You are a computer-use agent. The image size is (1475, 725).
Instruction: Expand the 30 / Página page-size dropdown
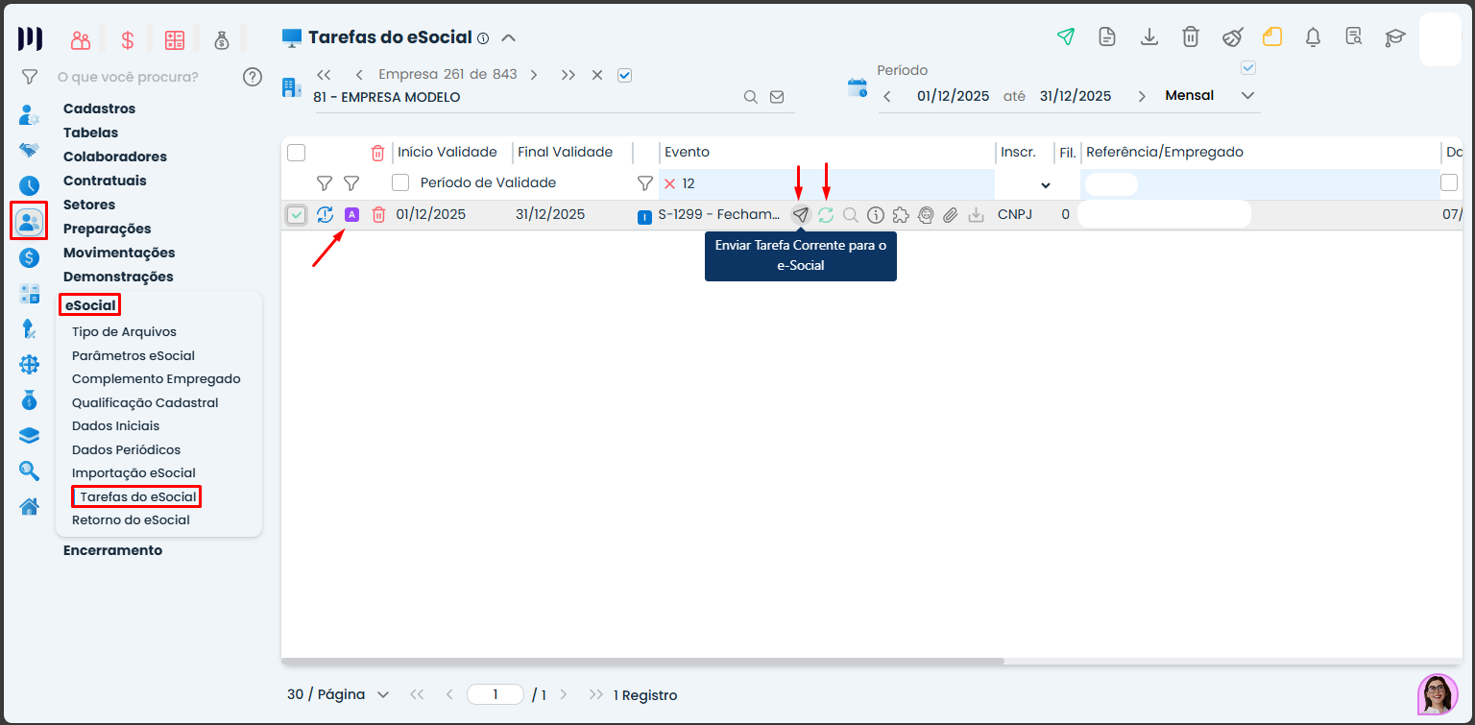coord(338,694)
